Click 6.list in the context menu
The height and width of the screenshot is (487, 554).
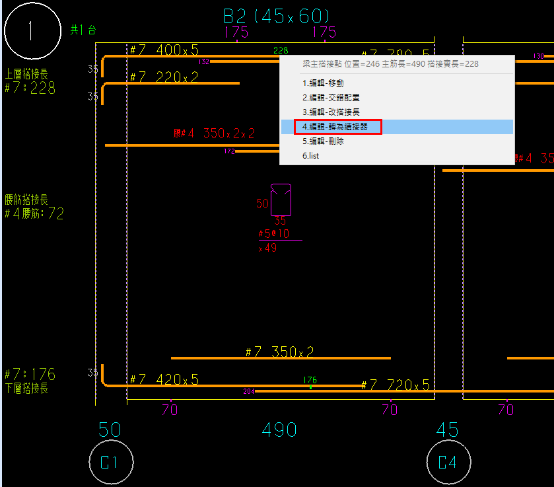click(311, 156)
